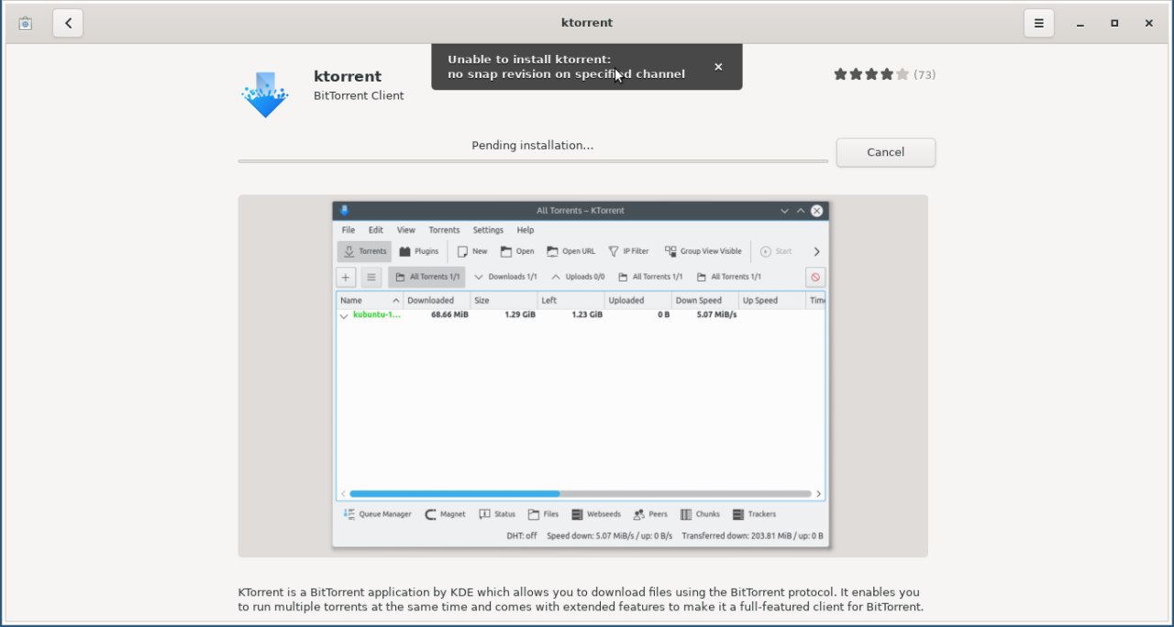Cancel the pending ktorrent installation

coord(885,152)
